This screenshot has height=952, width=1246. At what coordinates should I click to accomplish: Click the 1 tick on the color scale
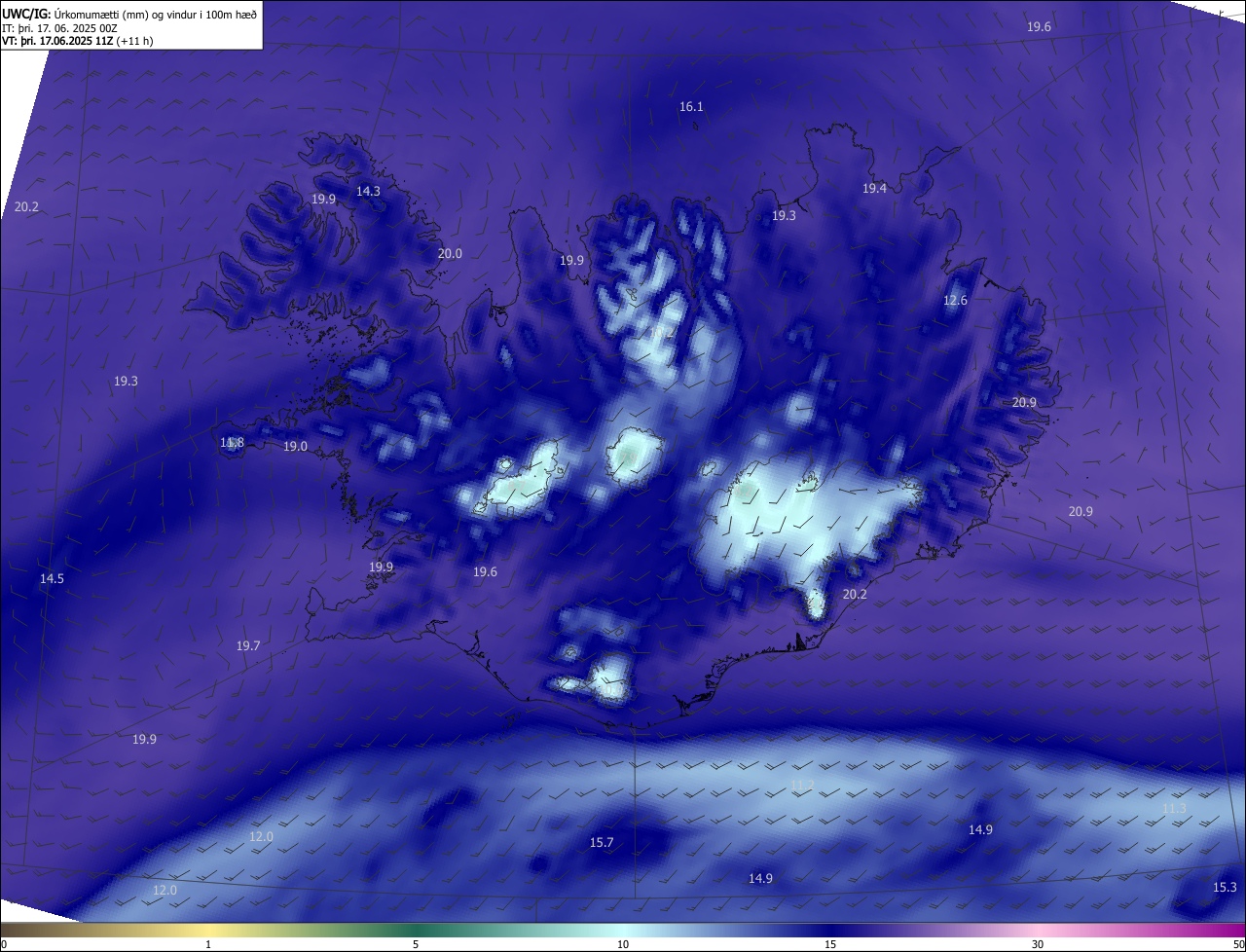click(x=208, y=944)
